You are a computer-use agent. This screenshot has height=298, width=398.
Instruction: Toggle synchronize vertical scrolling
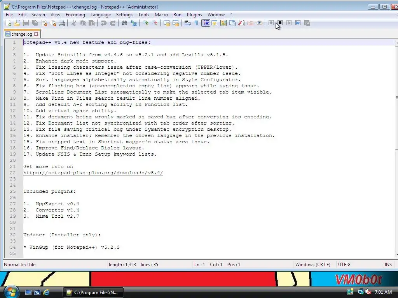click(166, 23)
